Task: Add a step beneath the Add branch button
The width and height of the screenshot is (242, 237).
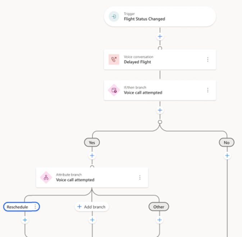Action: pyautogui.click(x=92, y=220)
